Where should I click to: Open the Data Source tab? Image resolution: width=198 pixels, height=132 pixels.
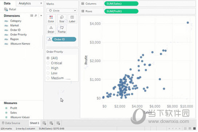point(11,123)
